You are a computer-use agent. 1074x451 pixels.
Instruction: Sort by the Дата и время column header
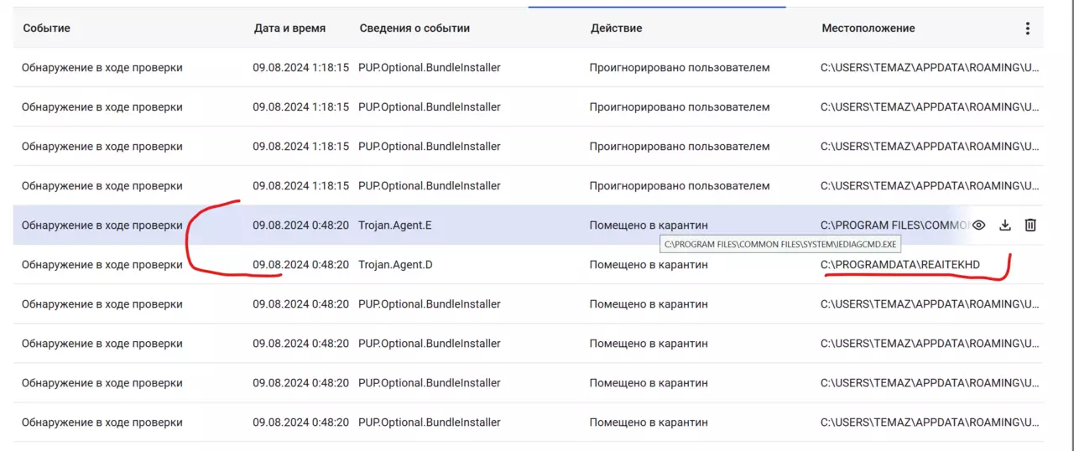[289, 29]
